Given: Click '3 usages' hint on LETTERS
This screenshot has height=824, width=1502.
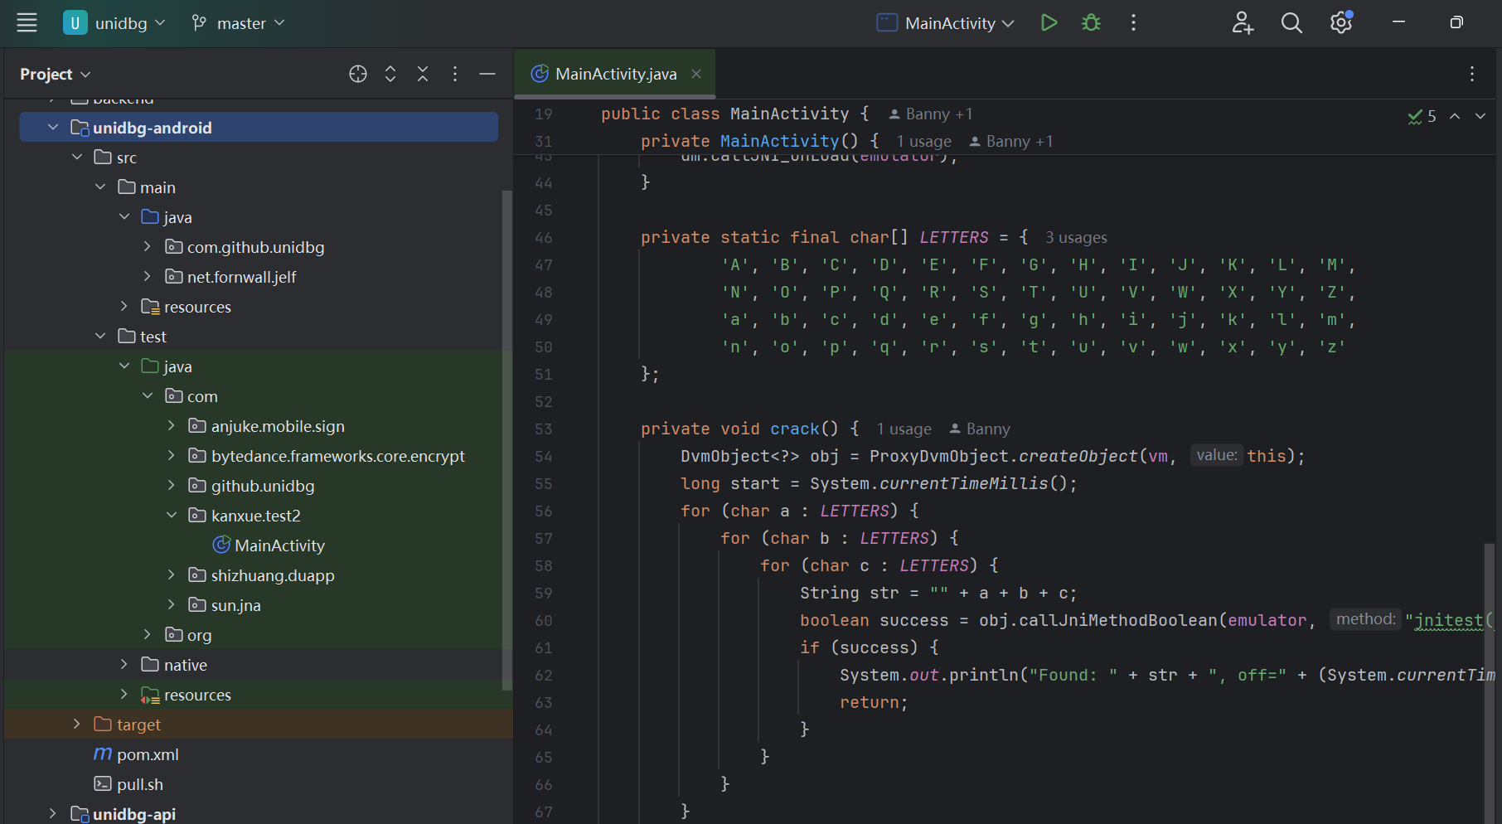Looking at the screenshot, I should 1076,238.
